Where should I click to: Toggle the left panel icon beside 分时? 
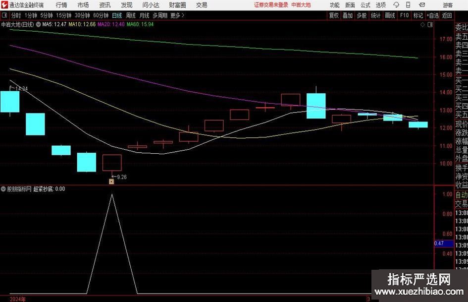pyautogui.click(x=4, y=15)
